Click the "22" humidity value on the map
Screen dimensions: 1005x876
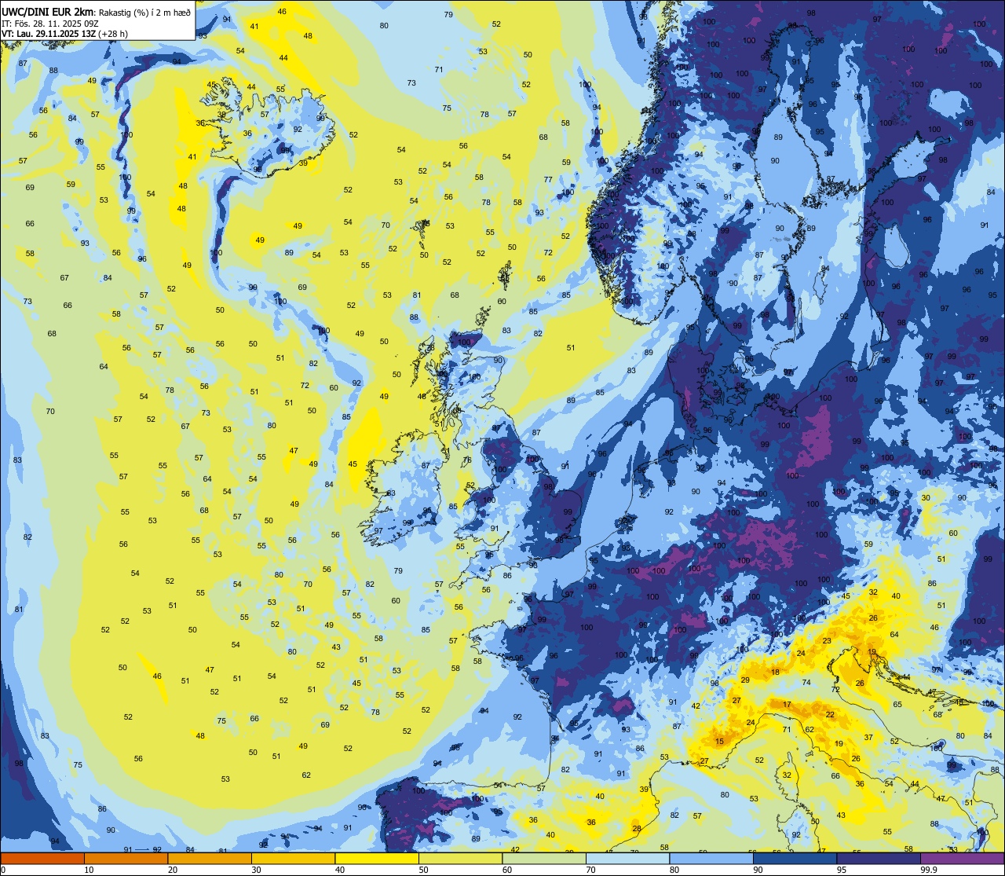coord(830,714)
